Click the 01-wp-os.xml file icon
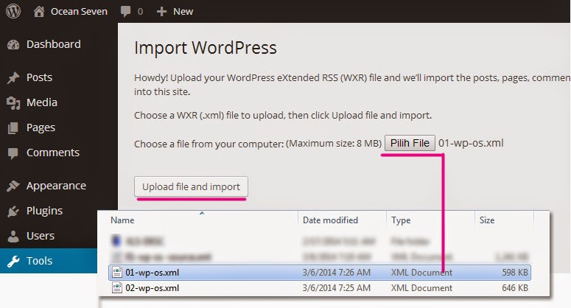571x308 pixels. (117, 273)
